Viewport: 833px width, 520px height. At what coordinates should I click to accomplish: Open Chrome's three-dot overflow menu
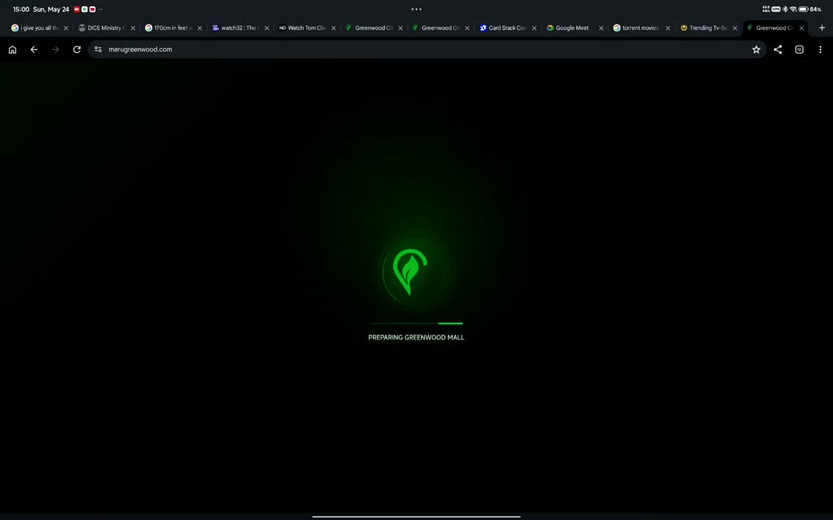pyautogui.click(x=820, y=49)
